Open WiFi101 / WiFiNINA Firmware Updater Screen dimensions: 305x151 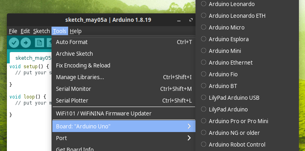(124, 113)
